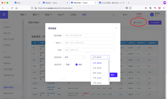
Task: Click the crop screenshot icon in toolbar
Action: [150, 8]
